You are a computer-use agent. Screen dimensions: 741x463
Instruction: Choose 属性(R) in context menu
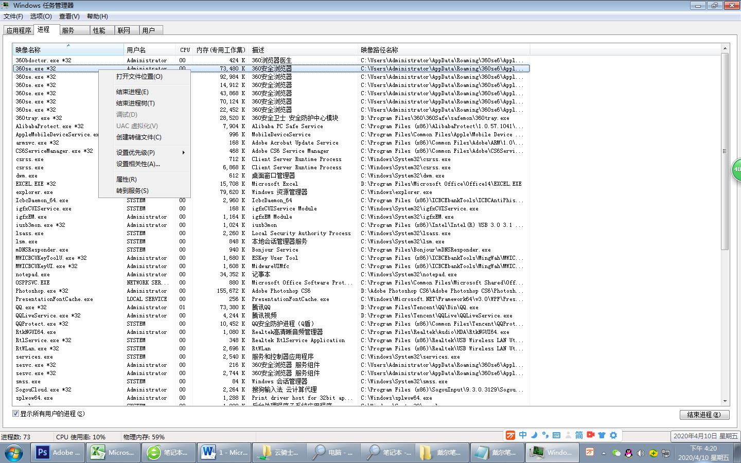pos(145,180)
